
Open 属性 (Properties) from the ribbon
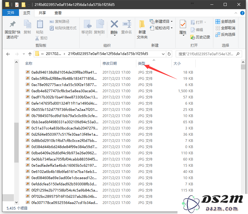pos(183,27)
